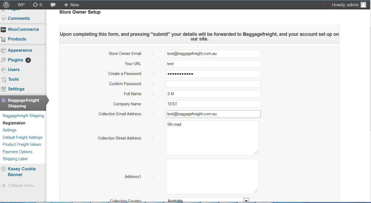This screenshot has height=203, width=371.
Task: Click the Settings sidebar icon
Action: [4, 89]
